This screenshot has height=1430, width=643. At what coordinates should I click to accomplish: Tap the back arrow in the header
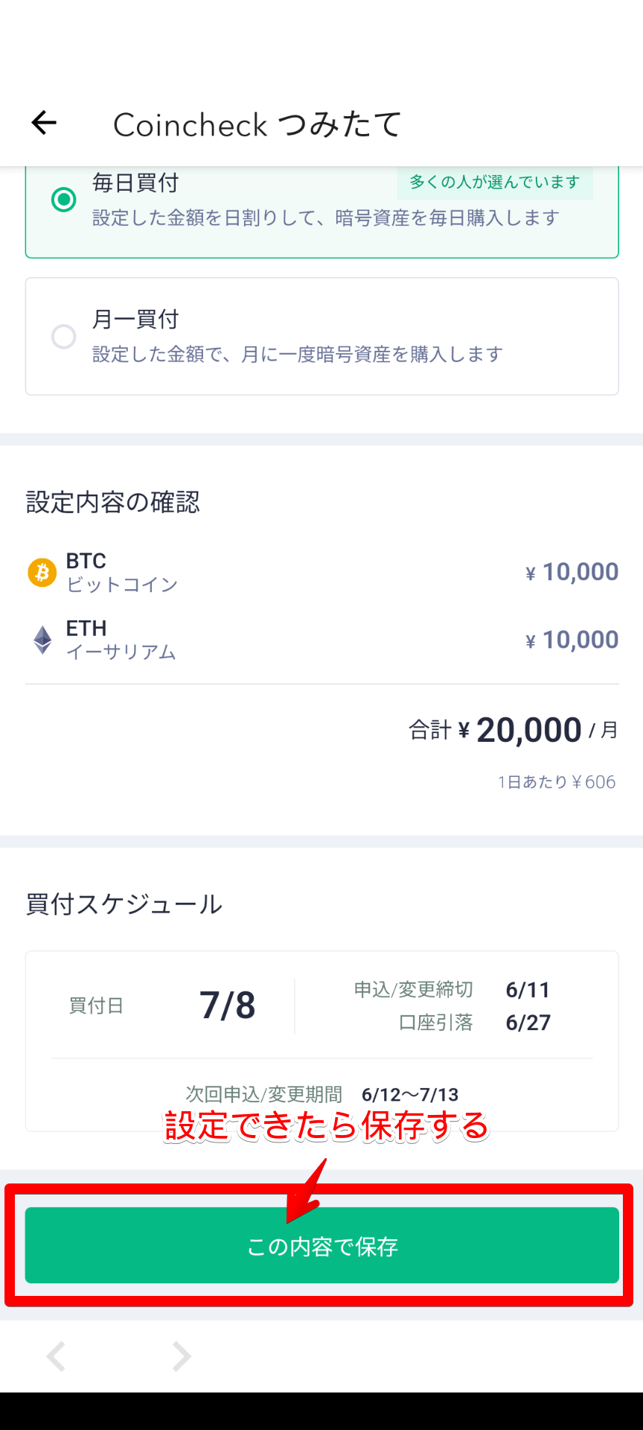[x=44, y=123]
